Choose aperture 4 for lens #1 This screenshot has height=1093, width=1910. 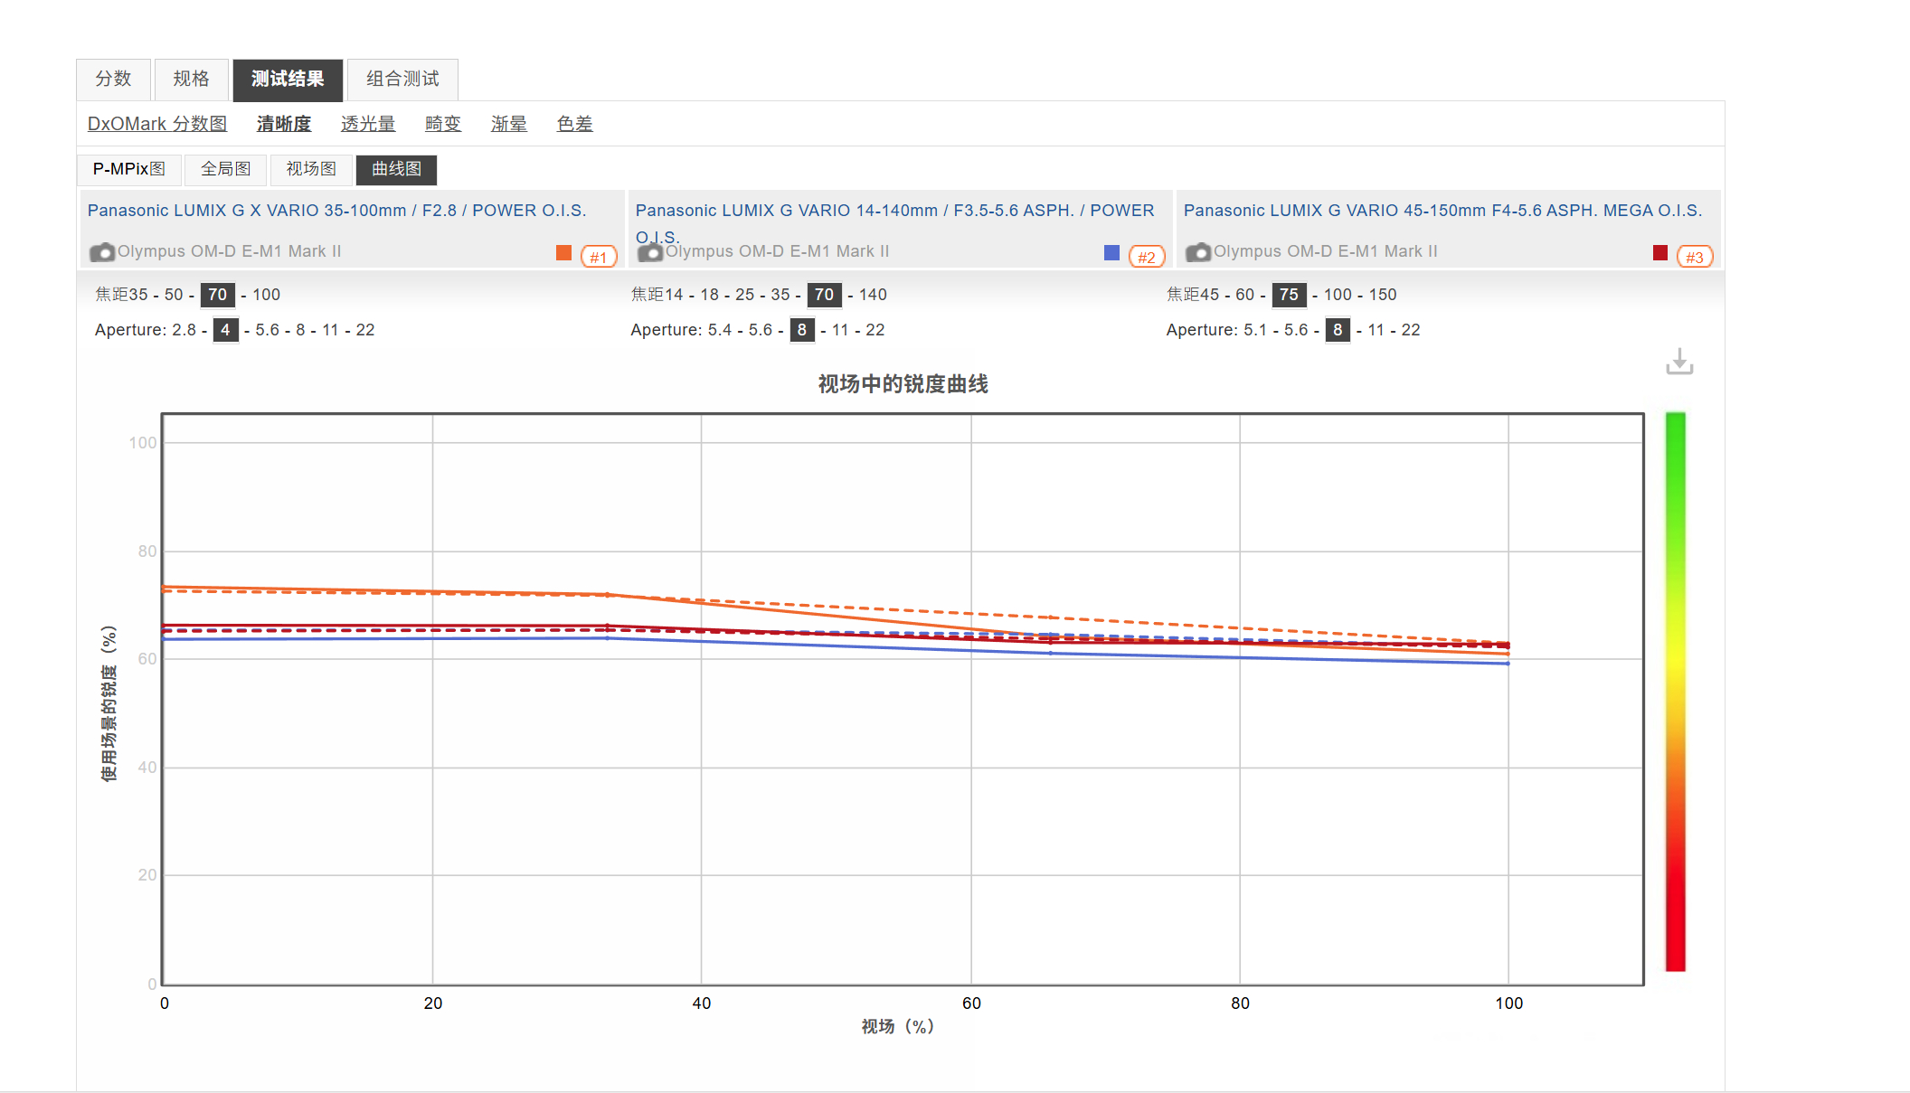(x=225, y=330)
